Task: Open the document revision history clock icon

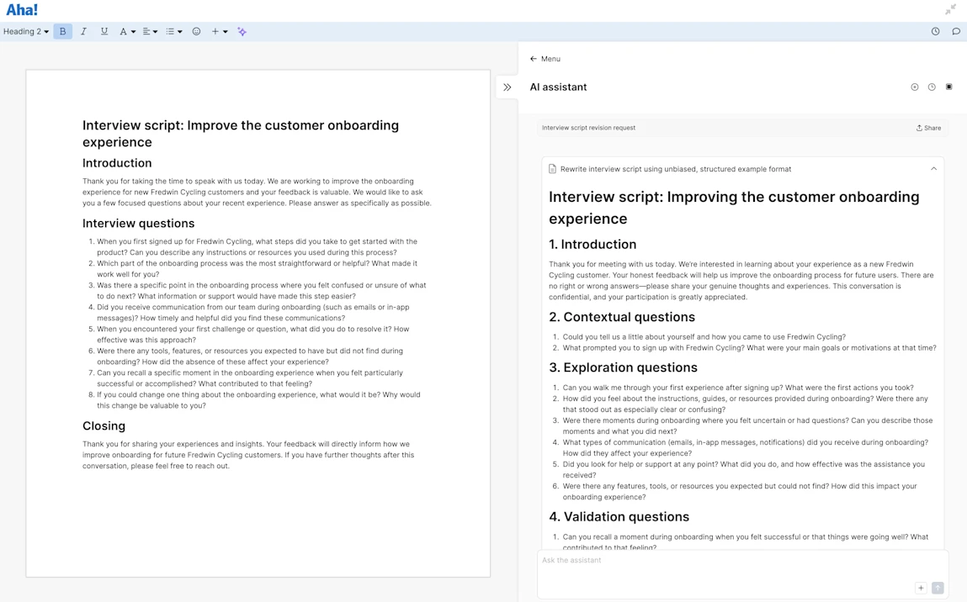Action: coord(935,31)
